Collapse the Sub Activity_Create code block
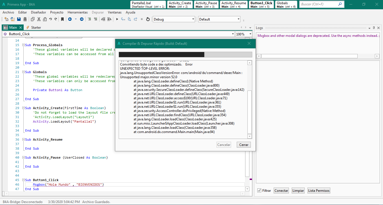 pos(23,108)
